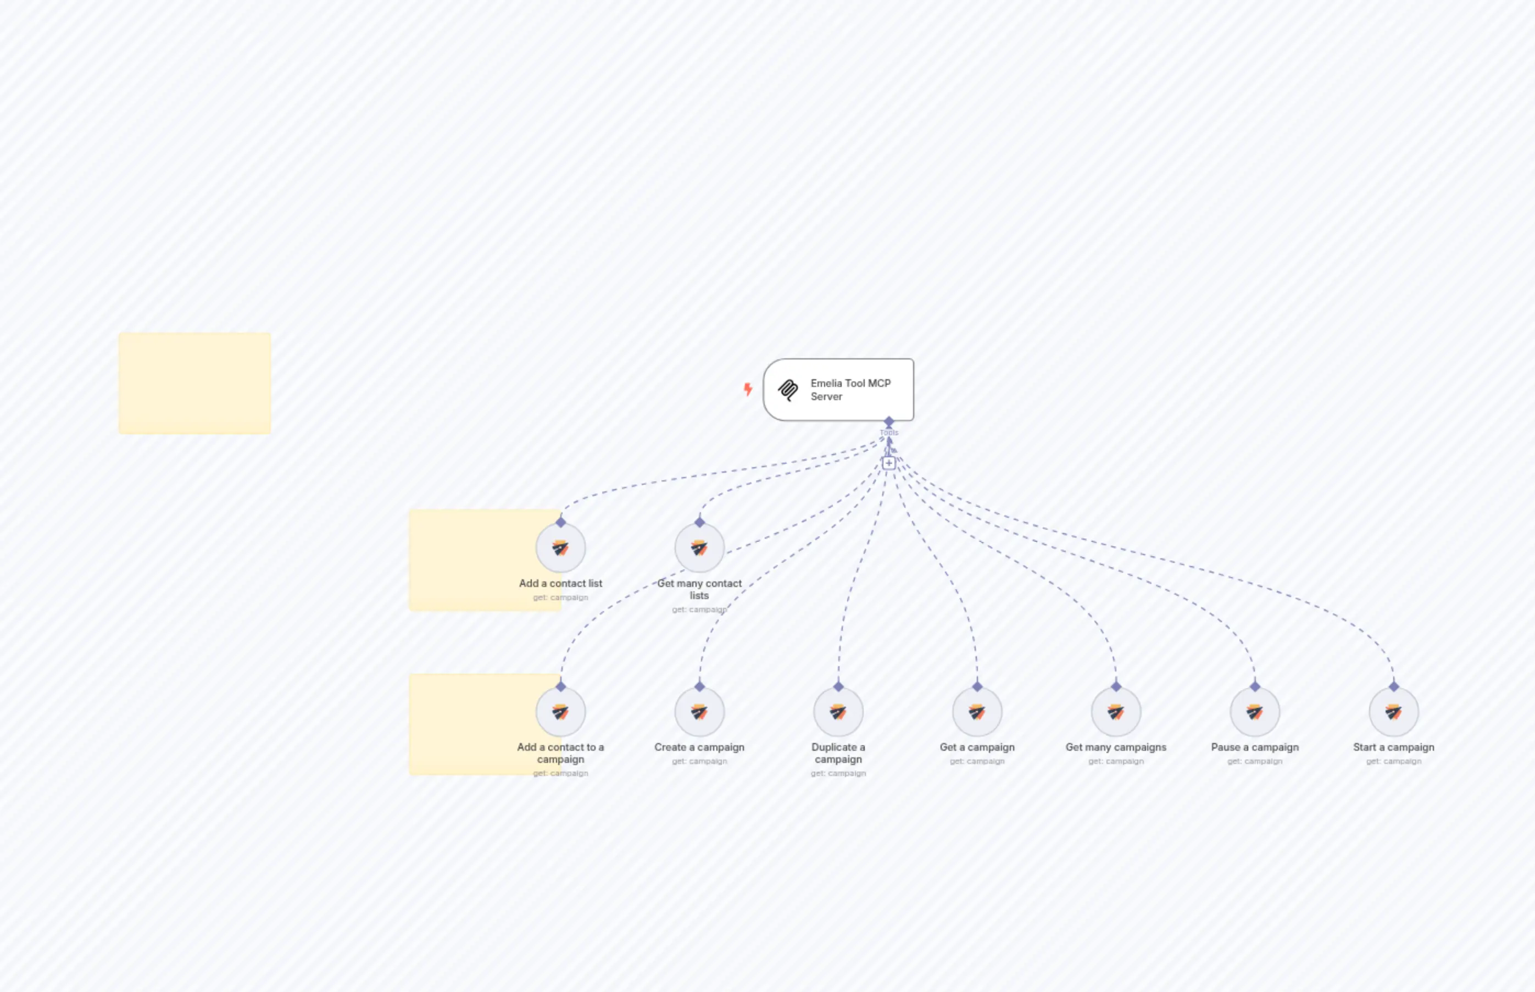Select the Get many campaigns node icon
Viewport: 1535px width, 992px height.
click(x=1116, y=712)
